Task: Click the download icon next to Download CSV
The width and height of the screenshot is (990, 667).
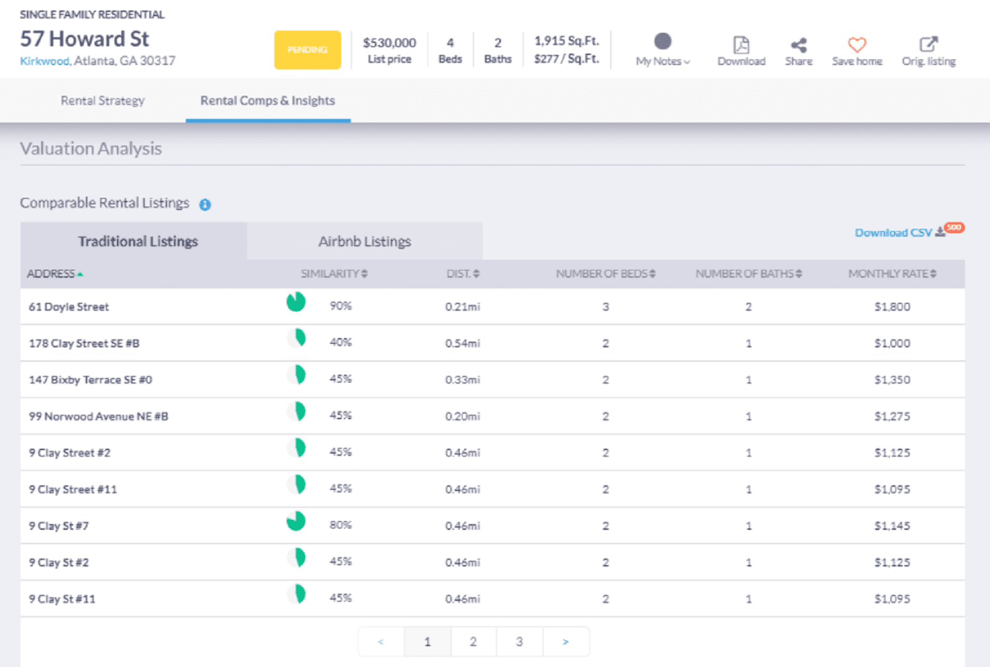Action: click(940, 233)
